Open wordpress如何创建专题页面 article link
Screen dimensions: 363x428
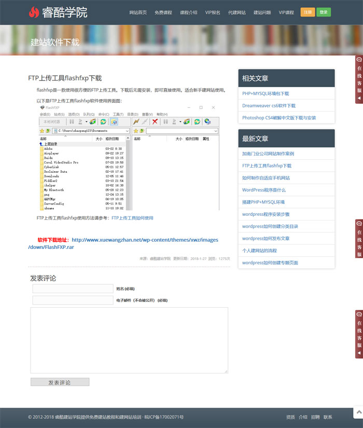pyautogui.click(x=270, y=263)
